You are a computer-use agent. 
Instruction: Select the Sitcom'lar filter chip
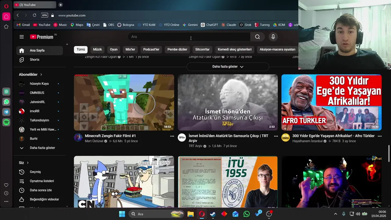(x=203, y=50)
